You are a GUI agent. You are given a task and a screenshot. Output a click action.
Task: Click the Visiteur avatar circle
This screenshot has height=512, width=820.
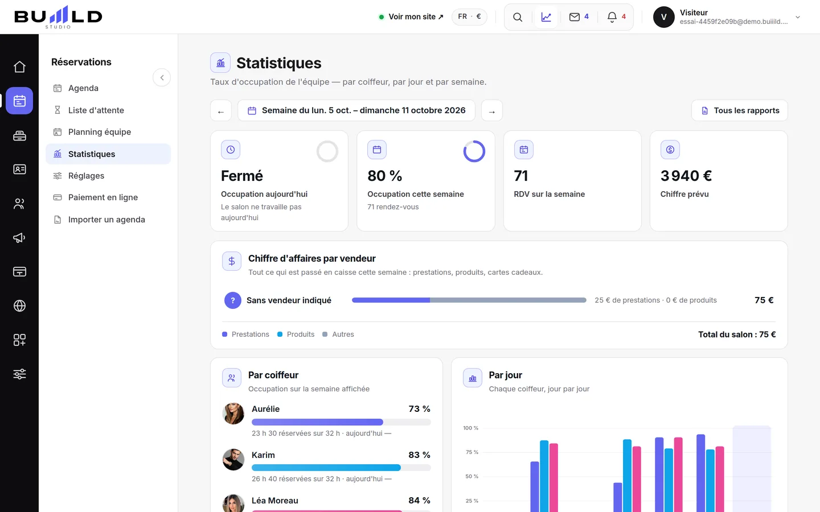(664, 17)
